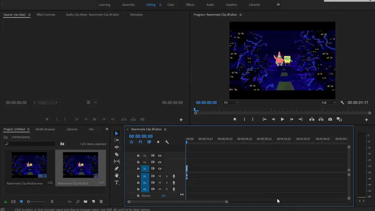Hide track V1 output with eye
The width and height of the screenshot is (375, 211).
160,169
